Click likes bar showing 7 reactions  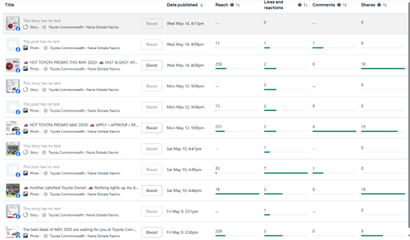pos(286,173)
